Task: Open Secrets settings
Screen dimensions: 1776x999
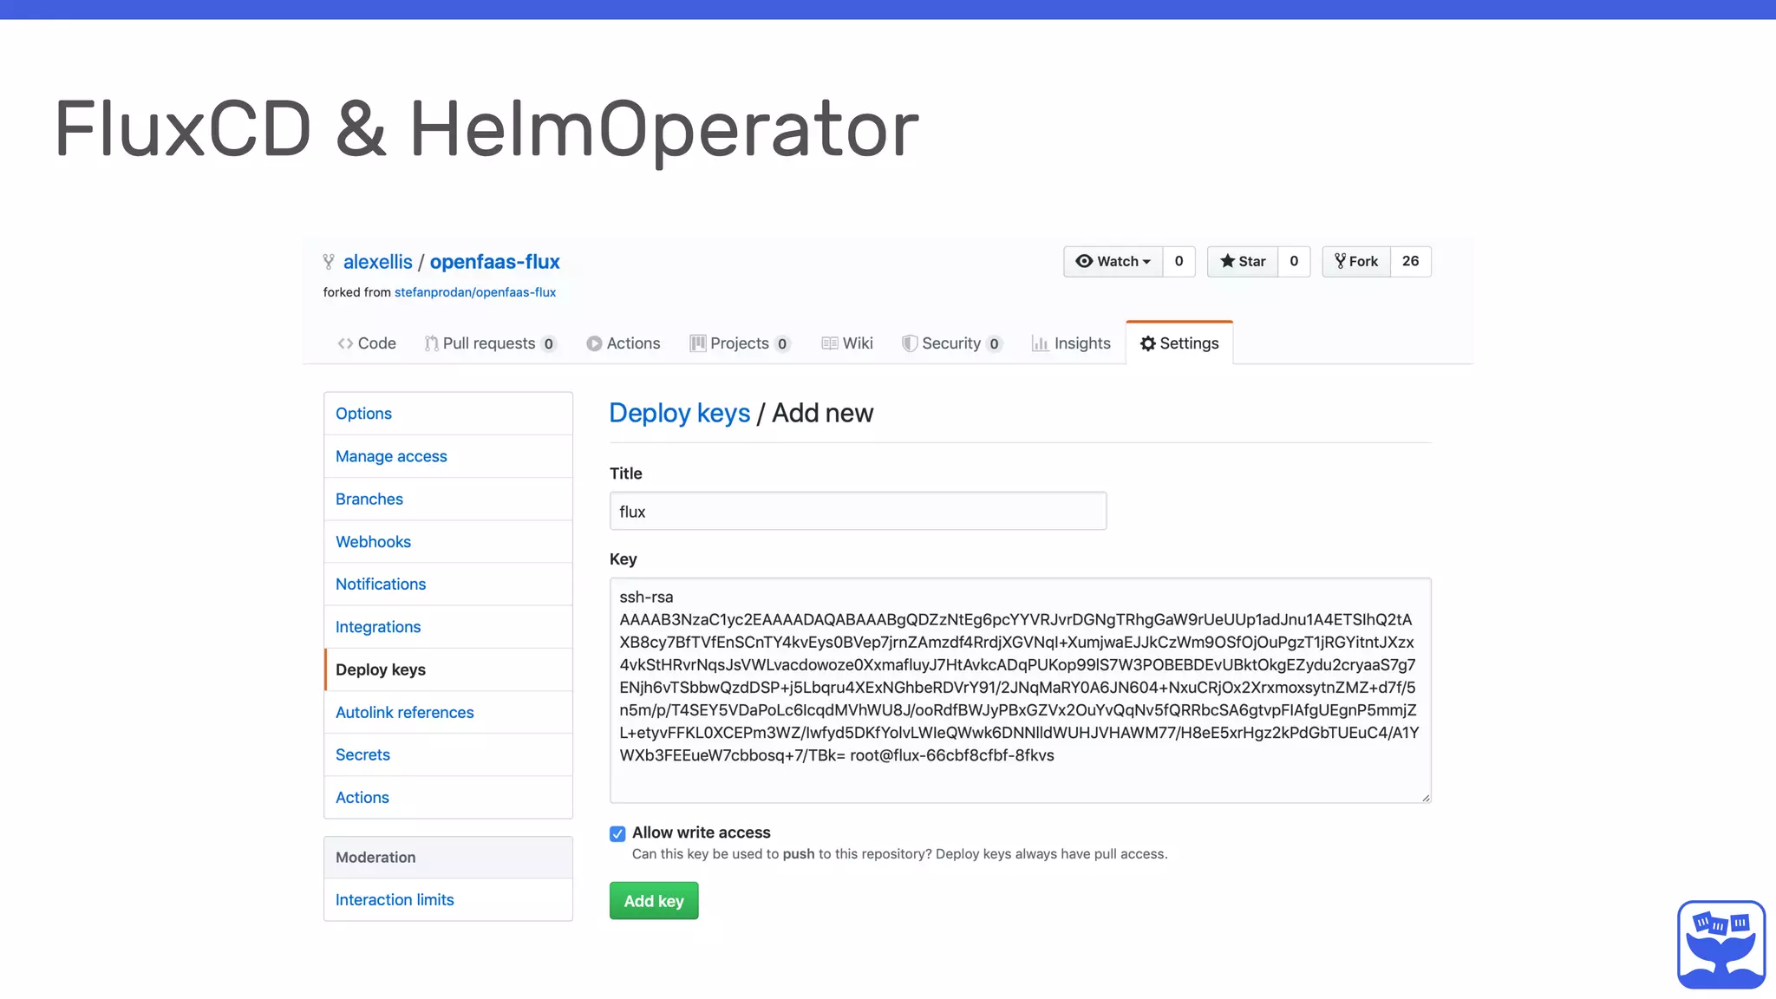Action: (448, 754)
